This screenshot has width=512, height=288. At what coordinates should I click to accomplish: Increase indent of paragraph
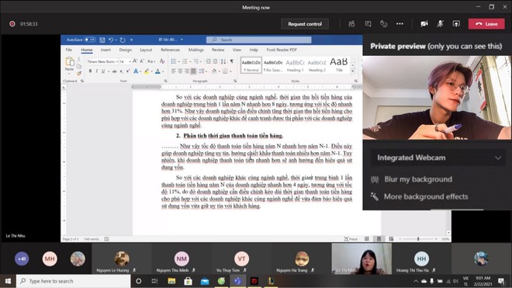coord(215,61)
